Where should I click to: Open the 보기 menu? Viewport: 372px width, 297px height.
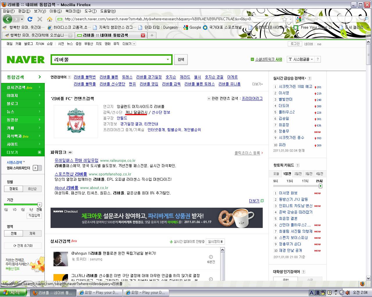(40, 11)
